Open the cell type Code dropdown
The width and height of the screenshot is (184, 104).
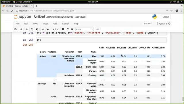tap(85, 29)
